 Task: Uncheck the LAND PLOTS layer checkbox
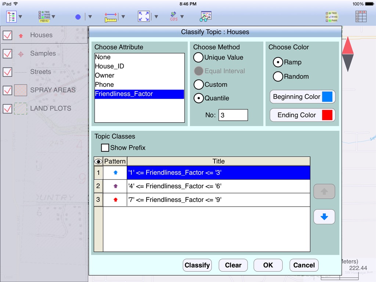point(7,109)
